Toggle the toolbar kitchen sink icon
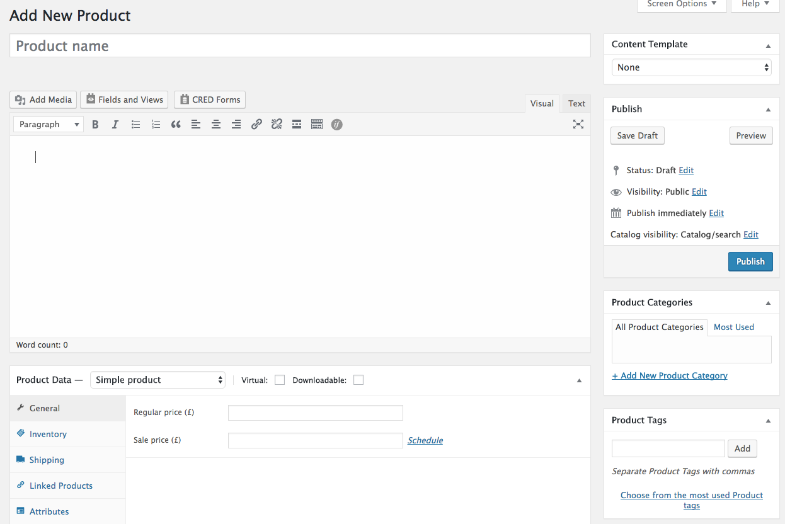 point(317,125)
